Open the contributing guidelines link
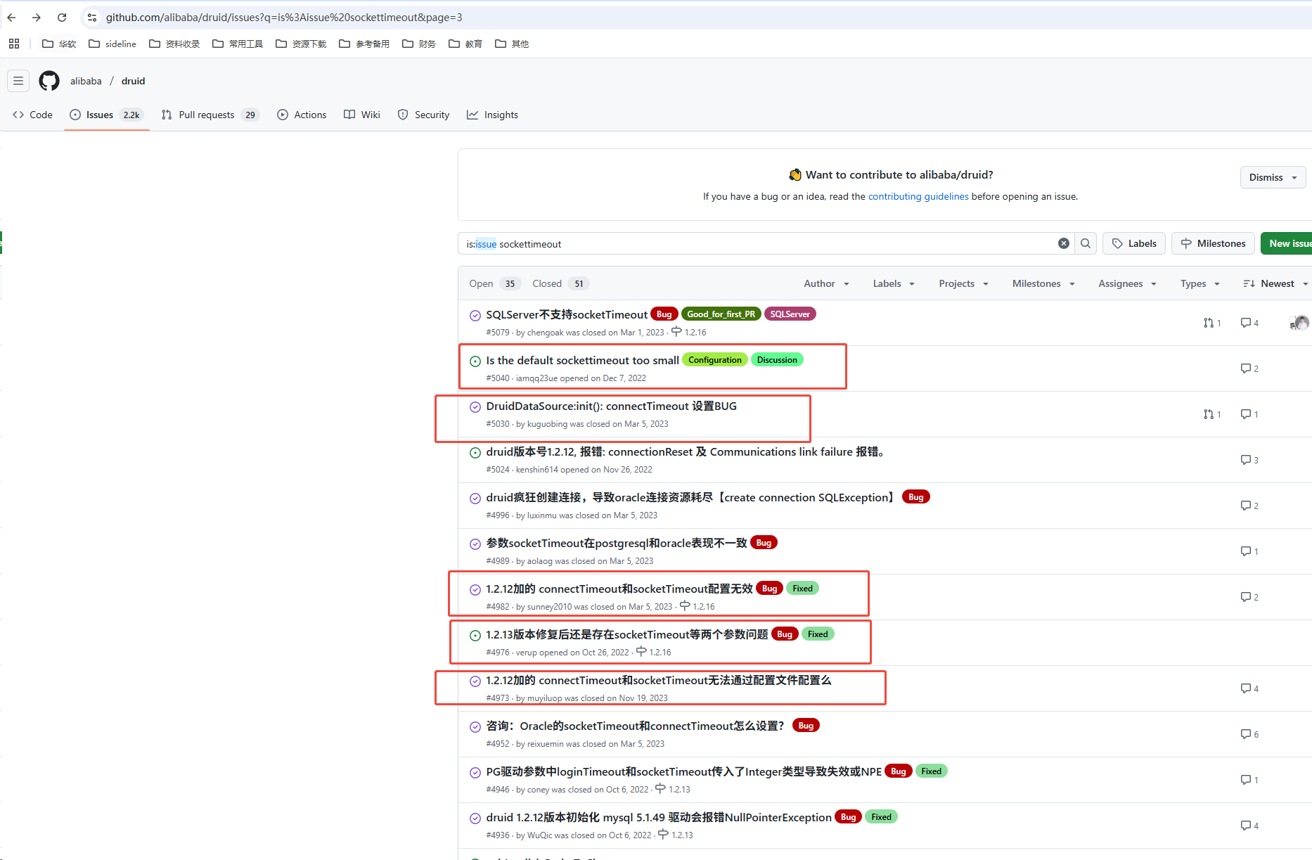 (x=918, y=196)
